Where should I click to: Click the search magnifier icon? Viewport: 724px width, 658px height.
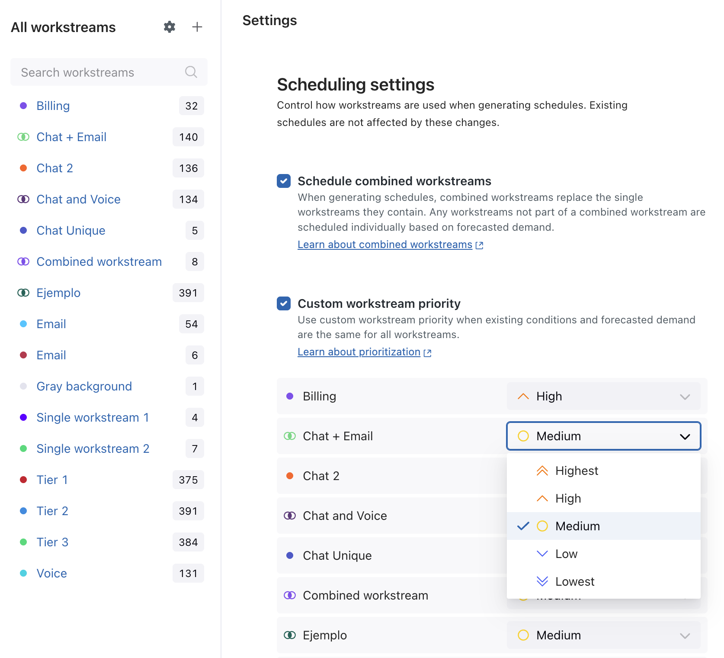(191, 72)
